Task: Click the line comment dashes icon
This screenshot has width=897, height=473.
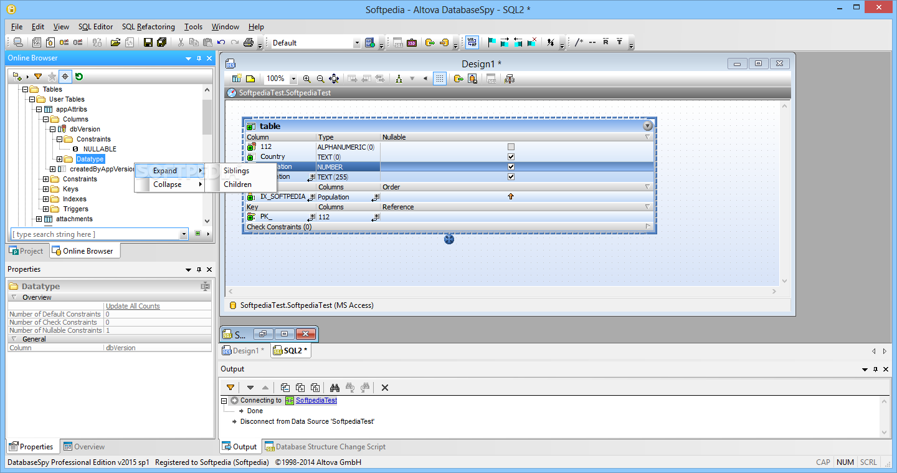Action: pyautogui.click(x=592, y=42)
